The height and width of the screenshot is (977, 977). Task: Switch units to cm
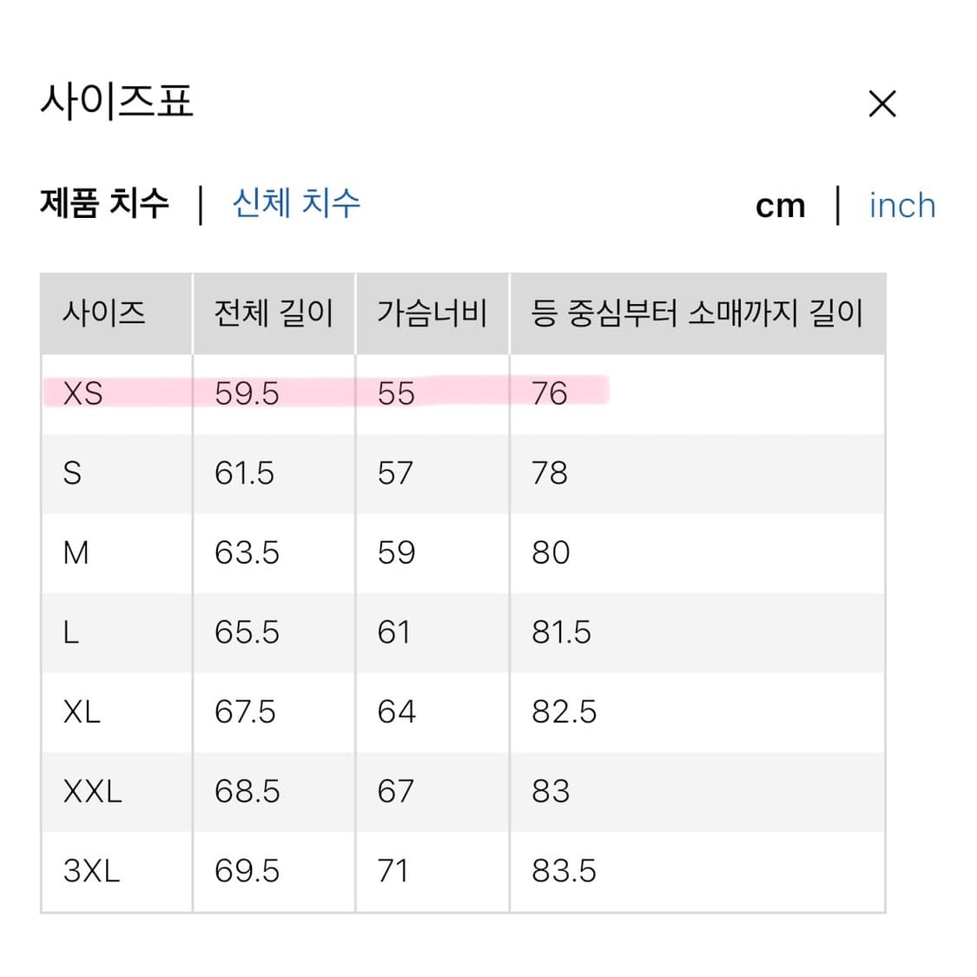(x=779, y=205)
